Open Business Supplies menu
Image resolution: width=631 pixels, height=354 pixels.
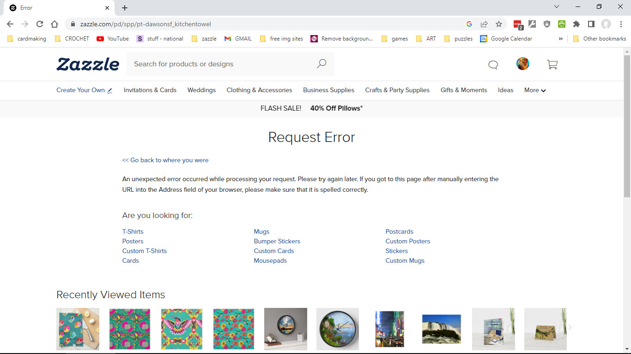(328, 90)
